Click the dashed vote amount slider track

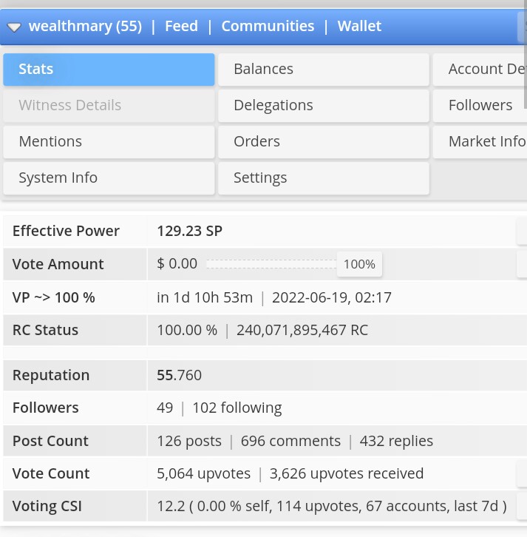(x=272, y=264)
